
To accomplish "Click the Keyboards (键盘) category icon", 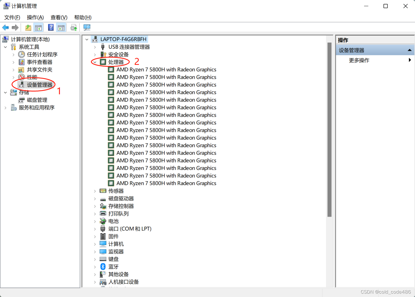I will [103, 259].
